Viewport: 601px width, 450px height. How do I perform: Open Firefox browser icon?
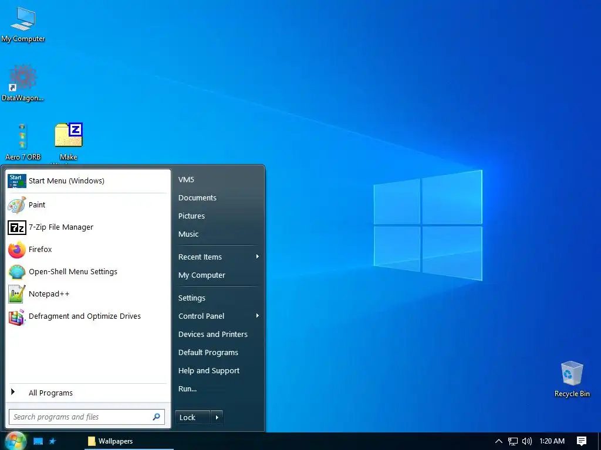[x=17, y=250]
